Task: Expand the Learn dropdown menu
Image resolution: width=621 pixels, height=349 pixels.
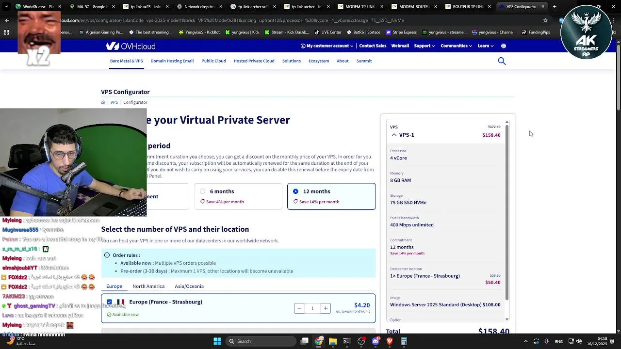Action: point(486,46)
